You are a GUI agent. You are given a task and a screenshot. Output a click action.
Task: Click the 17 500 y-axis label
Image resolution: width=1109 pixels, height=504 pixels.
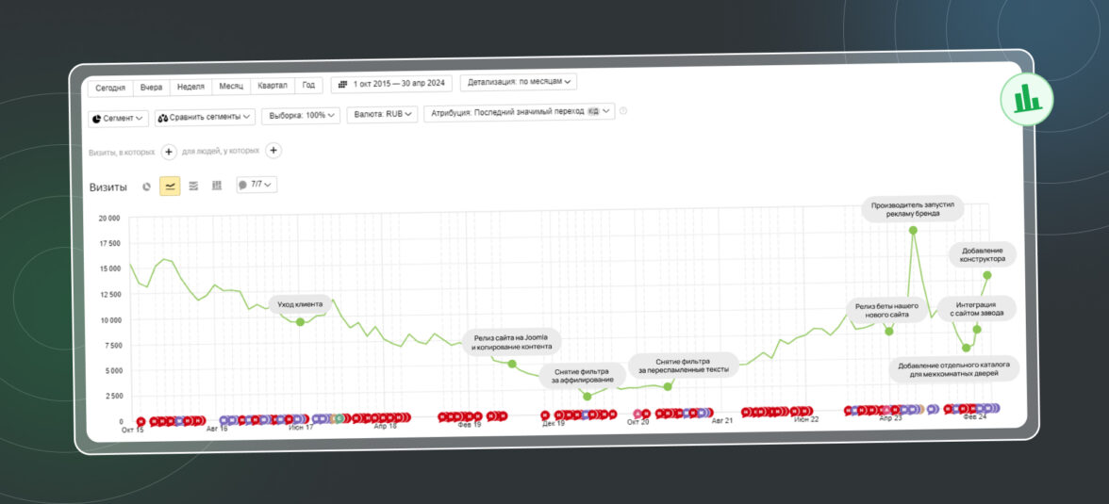[x=109, y=244]
